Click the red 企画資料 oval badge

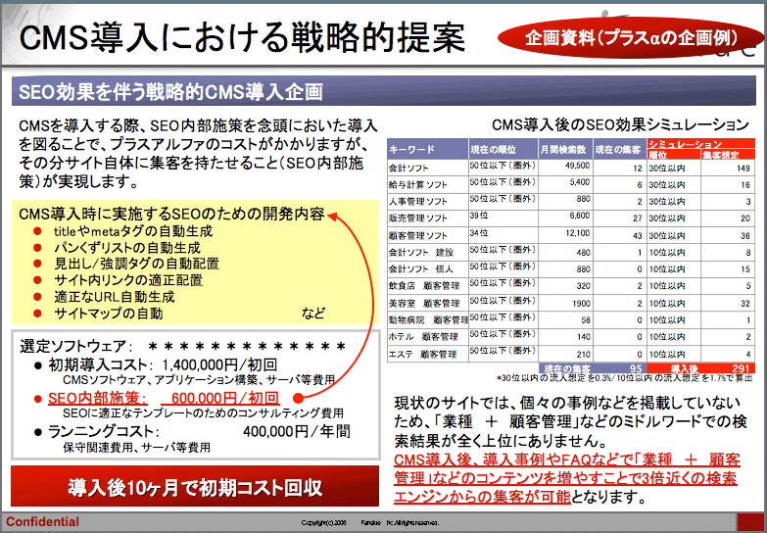click(629, 39)
